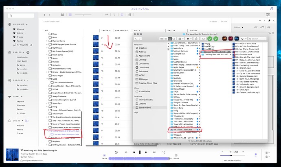This screenshot has width=281, height=167.
Task: Browse radios By genre
Action: click(21, 65)
